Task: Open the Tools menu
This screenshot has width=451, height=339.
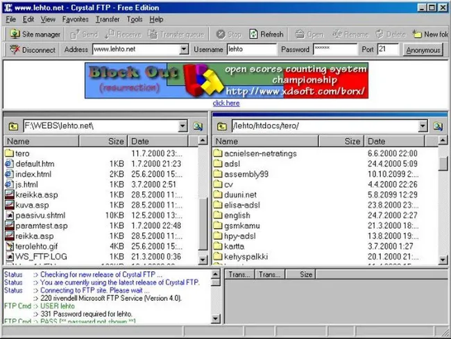Action: point(135,19)
